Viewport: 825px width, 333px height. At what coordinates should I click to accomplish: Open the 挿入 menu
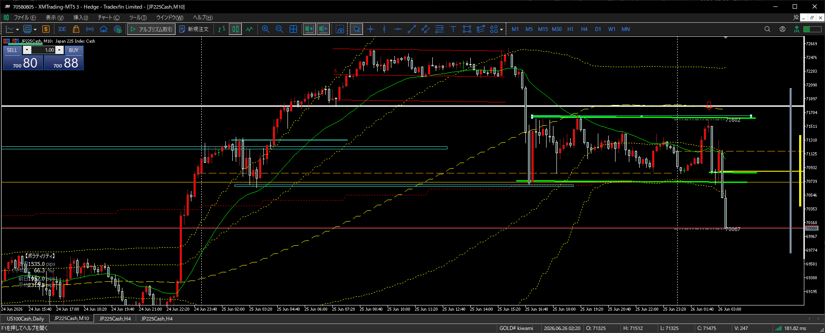[x=81, y=18]
